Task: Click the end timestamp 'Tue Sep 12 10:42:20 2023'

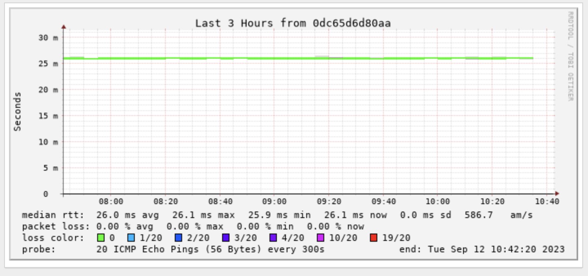Action: point(496,249)
